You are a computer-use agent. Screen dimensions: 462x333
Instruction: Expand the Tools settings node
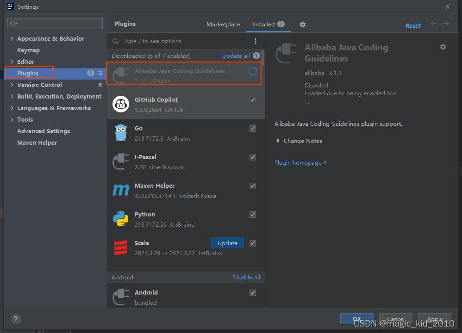(12, 119)
